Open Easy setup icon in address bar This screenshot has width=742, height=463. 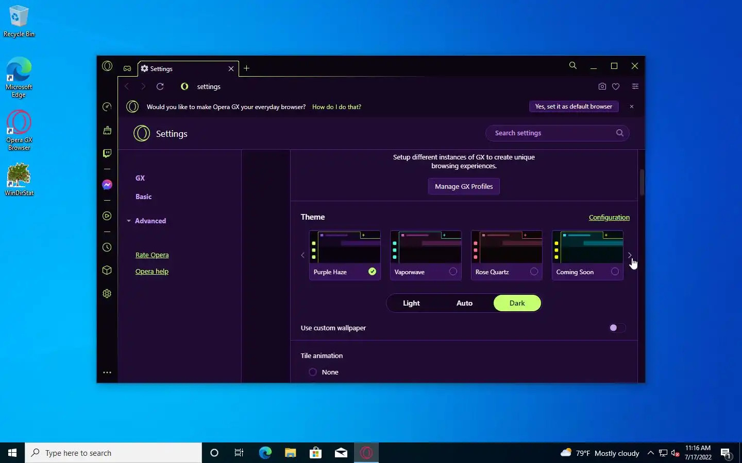click(x=635, y=86)
